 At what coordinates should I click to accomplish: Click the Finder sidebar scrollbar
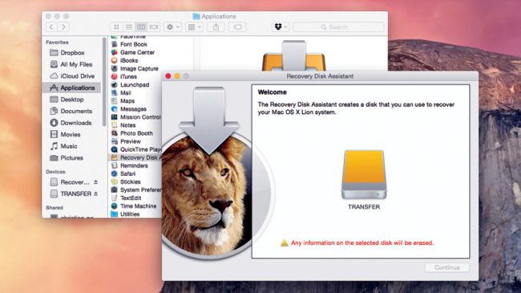pyautogui.click(x=104, y=82)
